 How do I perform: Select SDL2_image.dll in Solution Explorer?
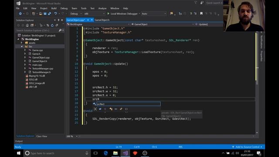[37, 83]
